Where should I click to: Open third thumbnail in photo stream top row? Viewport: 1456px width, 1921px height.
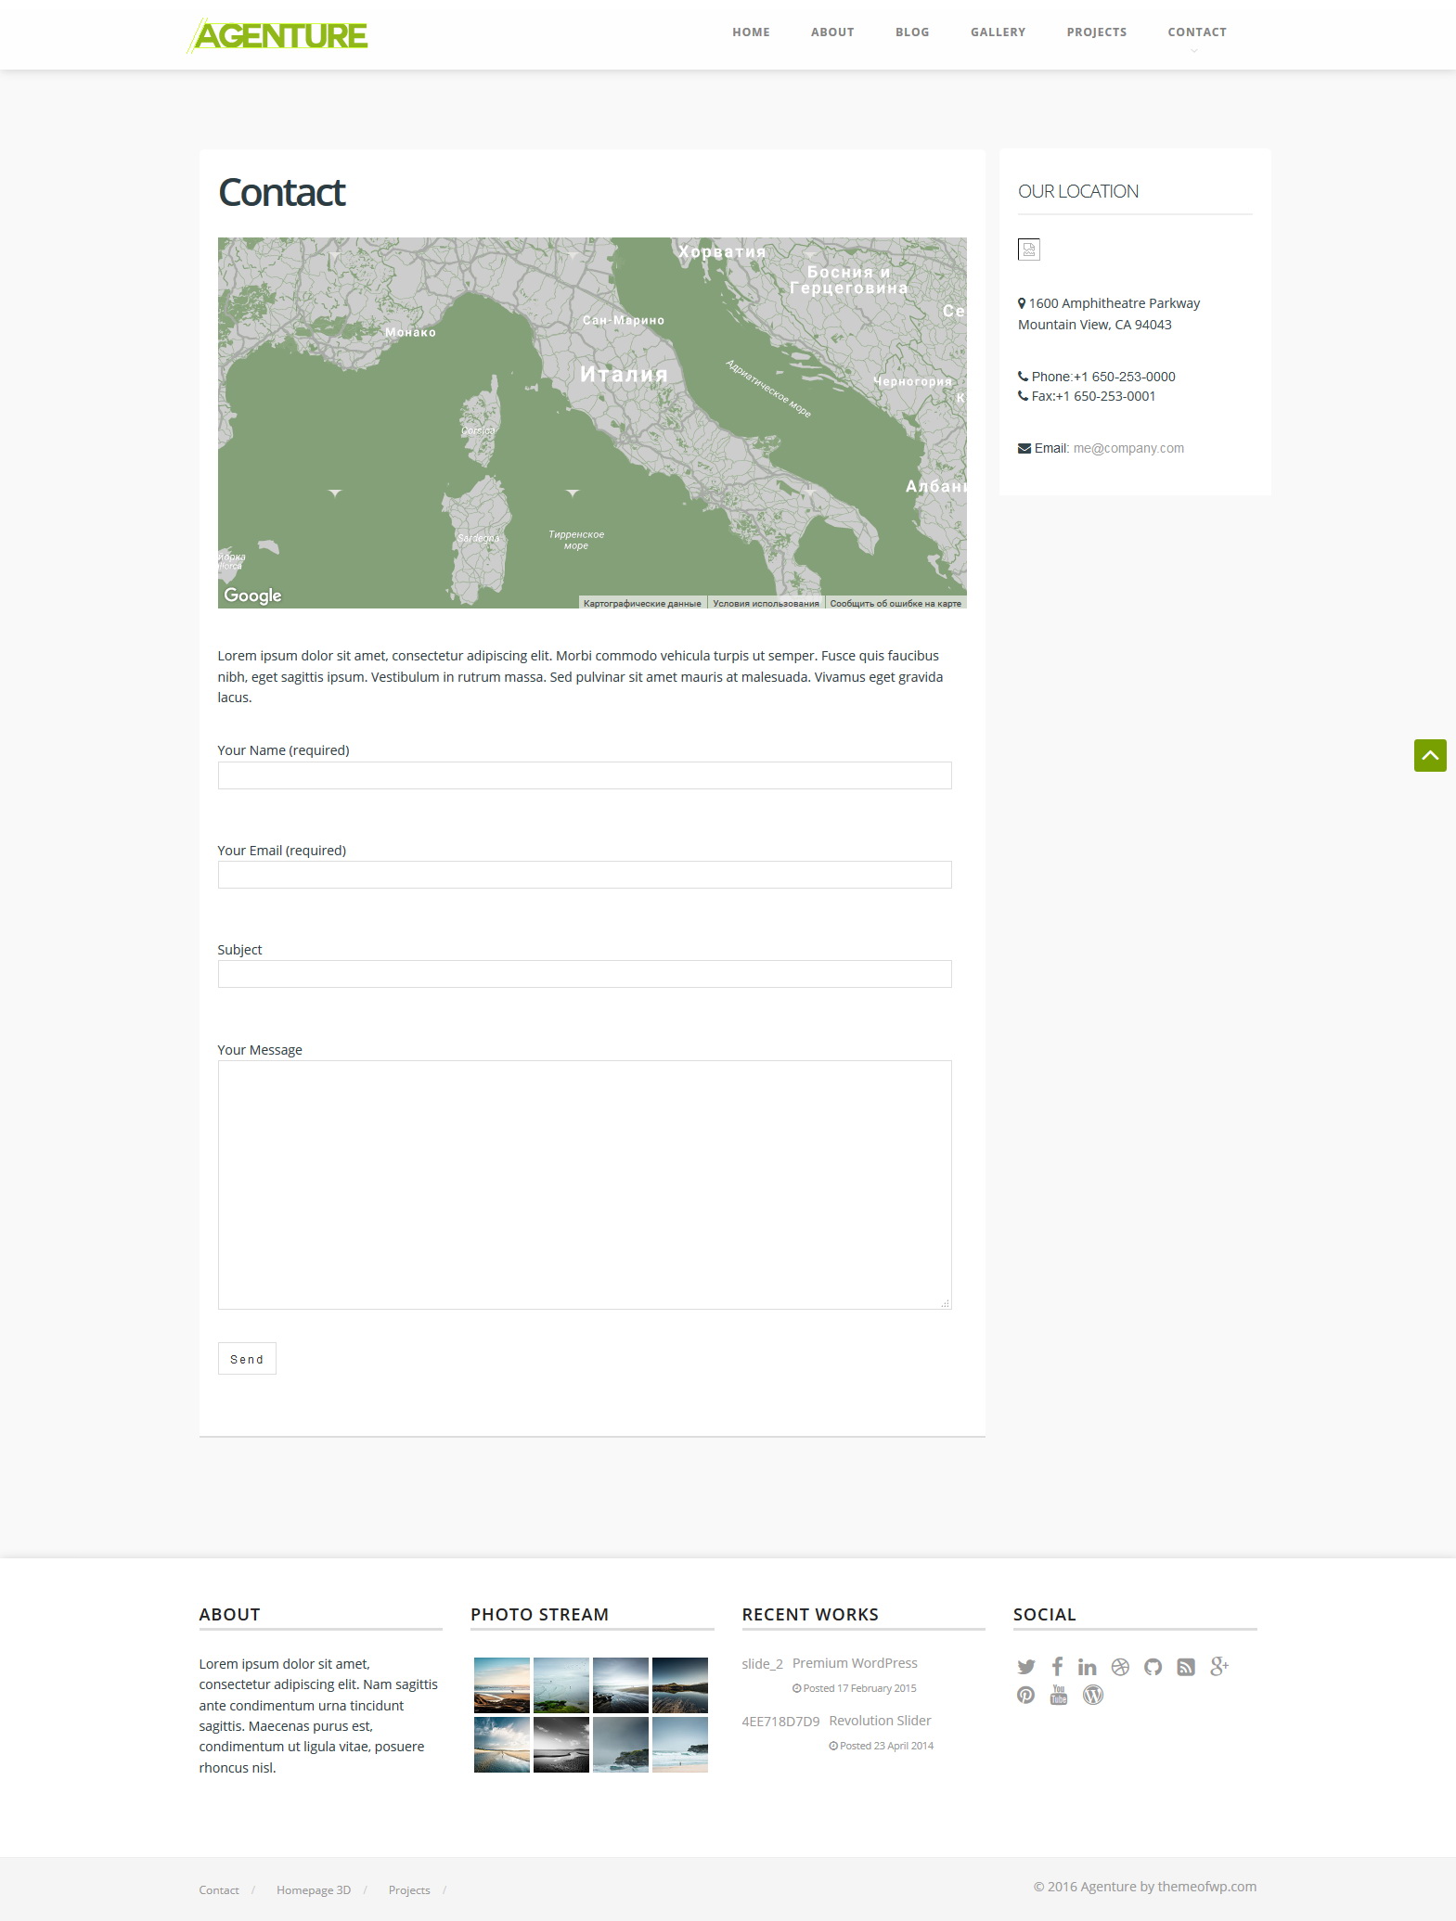click(621, 1685)
